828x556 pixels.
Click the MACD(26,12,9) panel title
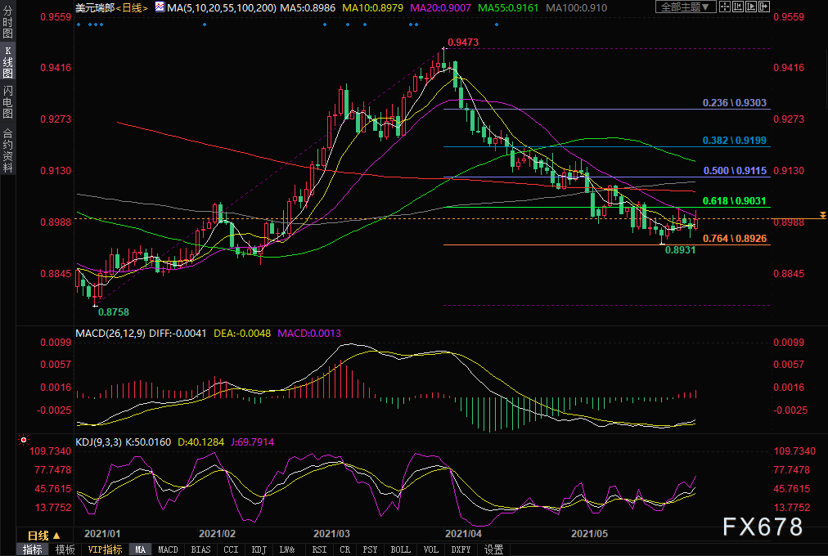[x=110, y=334]
